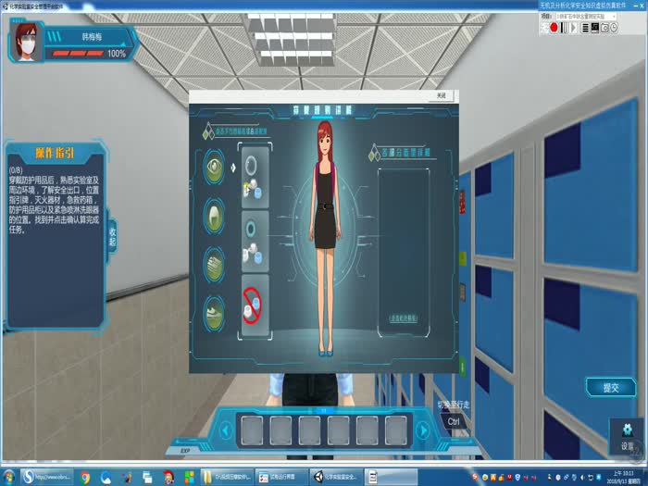The height and width of the screenshot is (486, 648).
Task: Open Google Chrome from the taskbar
Action: coord(85,477)
